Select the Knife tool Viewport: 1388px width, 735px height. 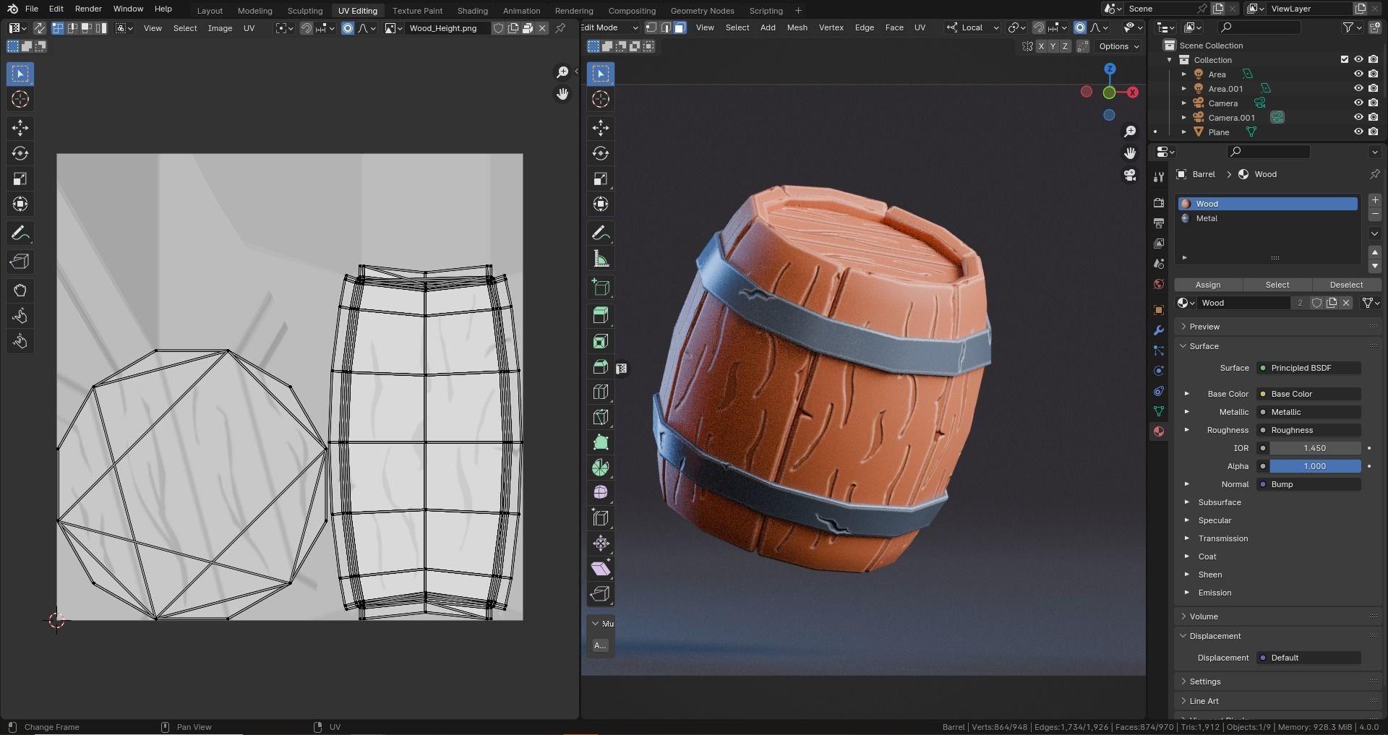pos(601,417)
